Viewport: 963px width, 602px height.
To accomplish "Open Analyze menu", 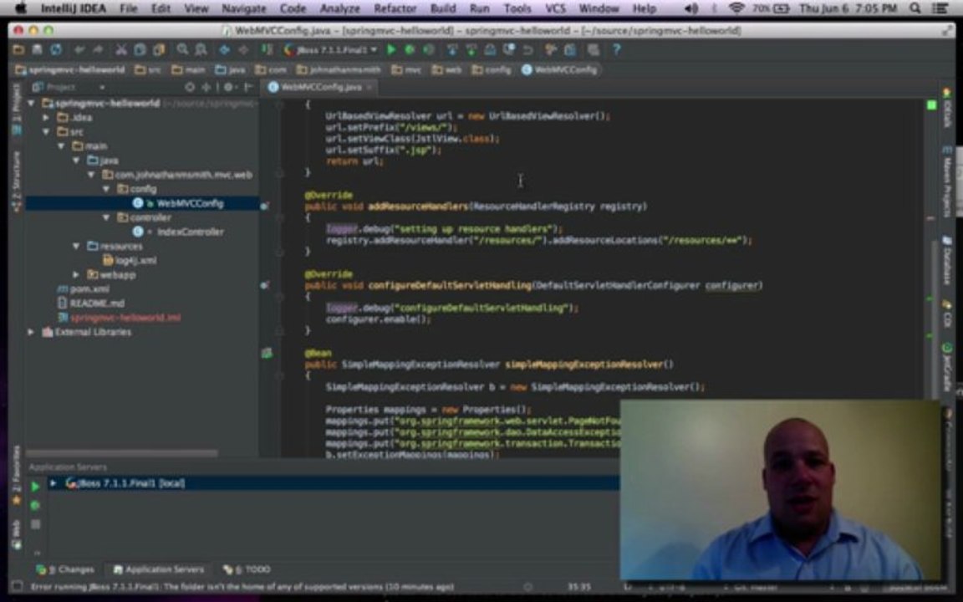I will [339, 8].
